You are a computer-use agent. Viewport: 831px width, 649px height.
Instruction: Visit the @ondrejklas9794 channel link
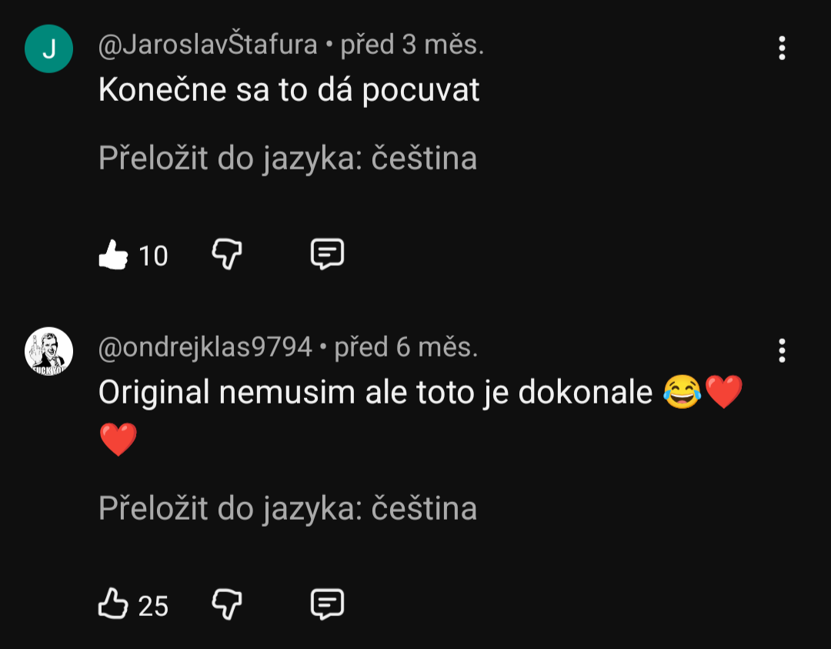[205, 348]
